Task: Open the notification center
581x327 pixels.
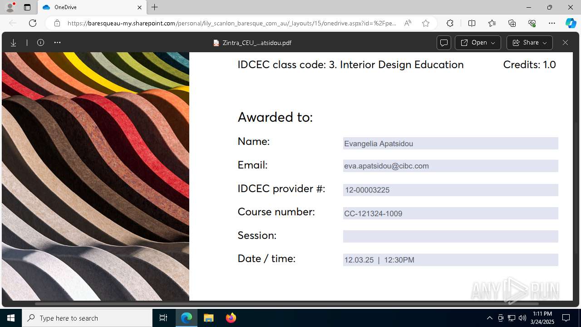Action: click(566, 318)
